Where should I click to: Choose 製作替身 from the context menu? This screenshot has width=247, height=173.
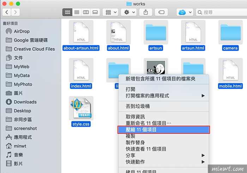[x=163, y=142]
